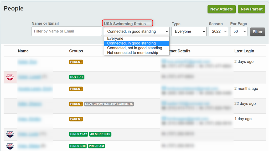
Task: Click the Name column header
Action: coord(23,51)
